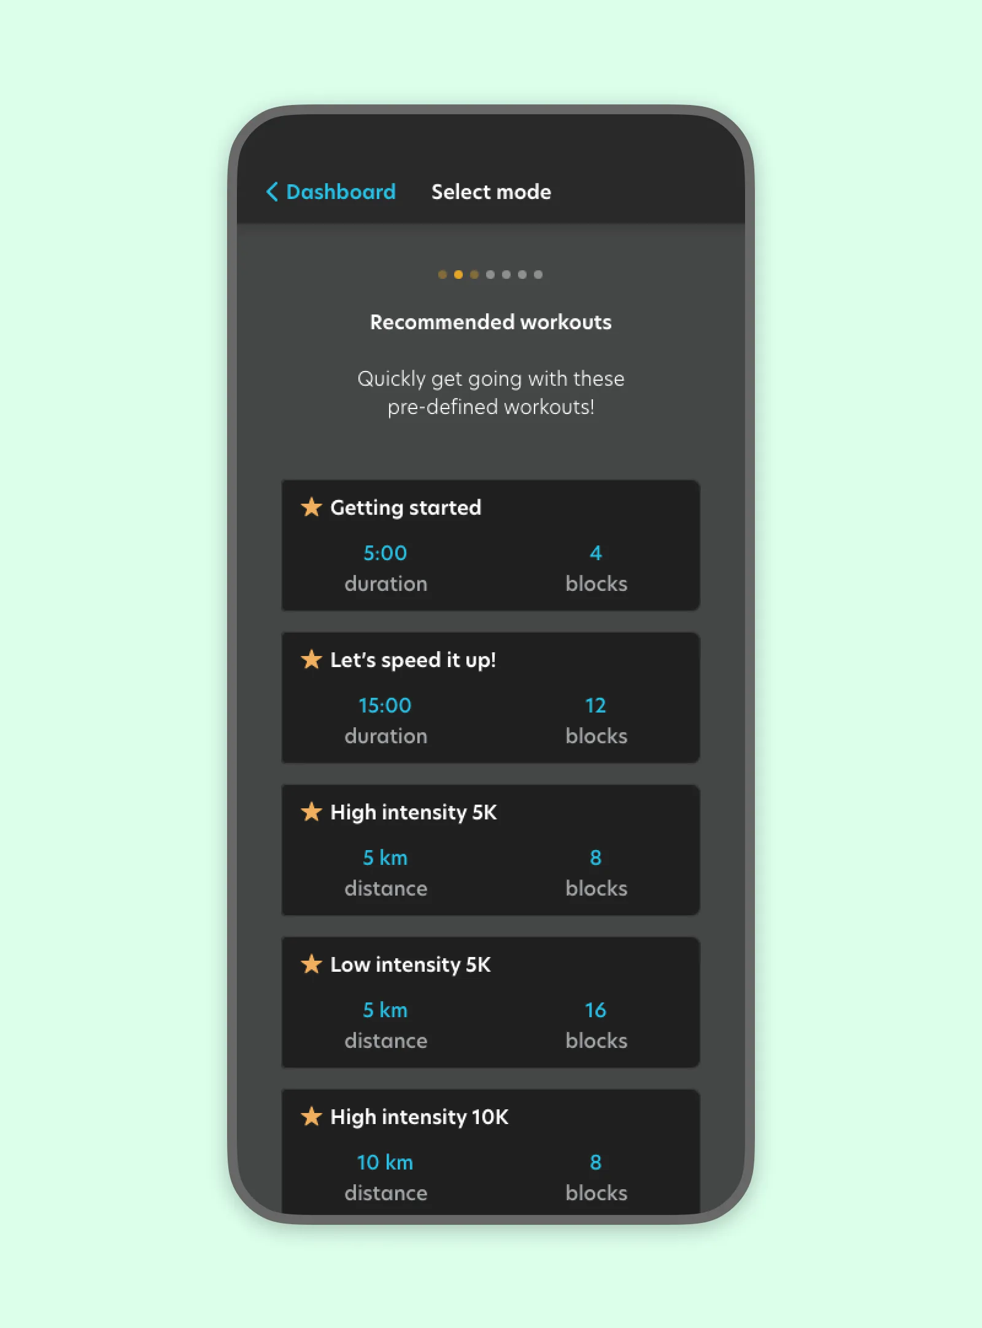The height and width of the screenshot is (1328, 982).
Task: Go back via the Dashboard link
Action: point(341,192)
